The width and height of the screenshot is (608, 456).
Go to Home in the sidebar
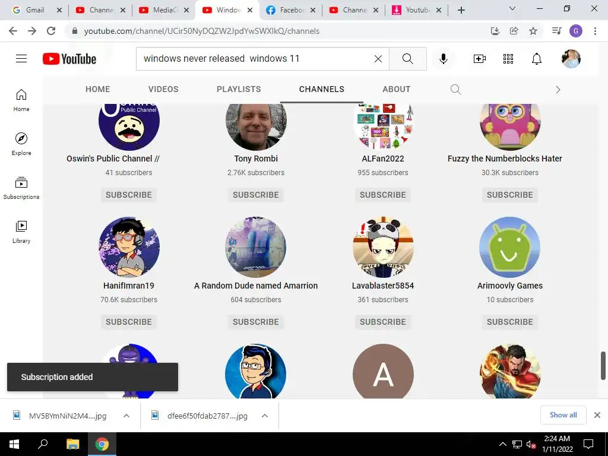pyautogui.click(x=21, y=100)
